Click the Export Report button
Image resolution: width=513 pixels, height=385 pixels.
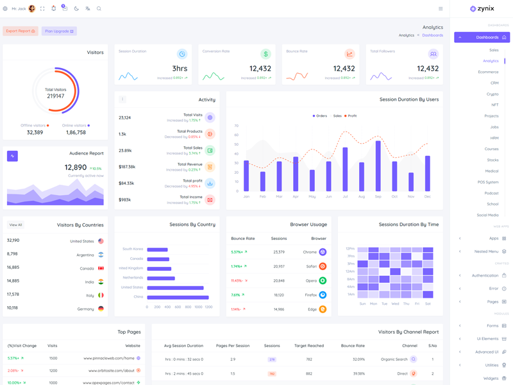(x=21, y=31)
